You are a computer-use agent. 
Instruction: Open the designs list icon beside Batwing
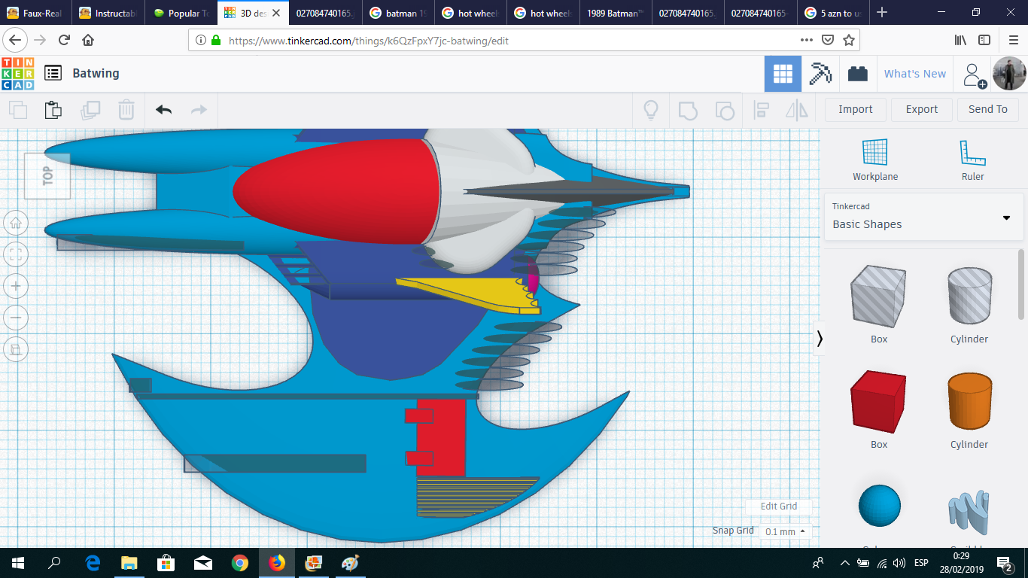pyautogui.click(x=53, y=73)
